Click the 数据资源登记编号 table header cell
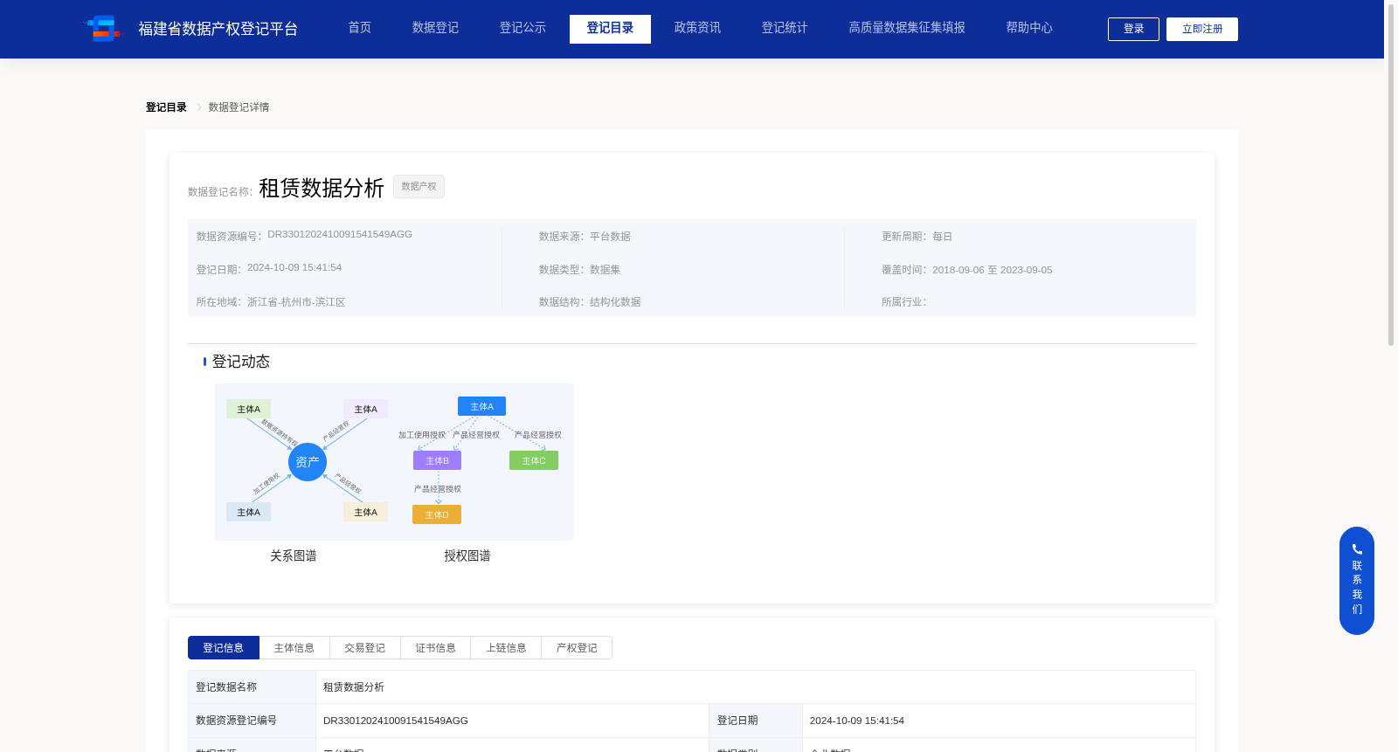This screenshot has width=1398, height=752. click(252, 721)
